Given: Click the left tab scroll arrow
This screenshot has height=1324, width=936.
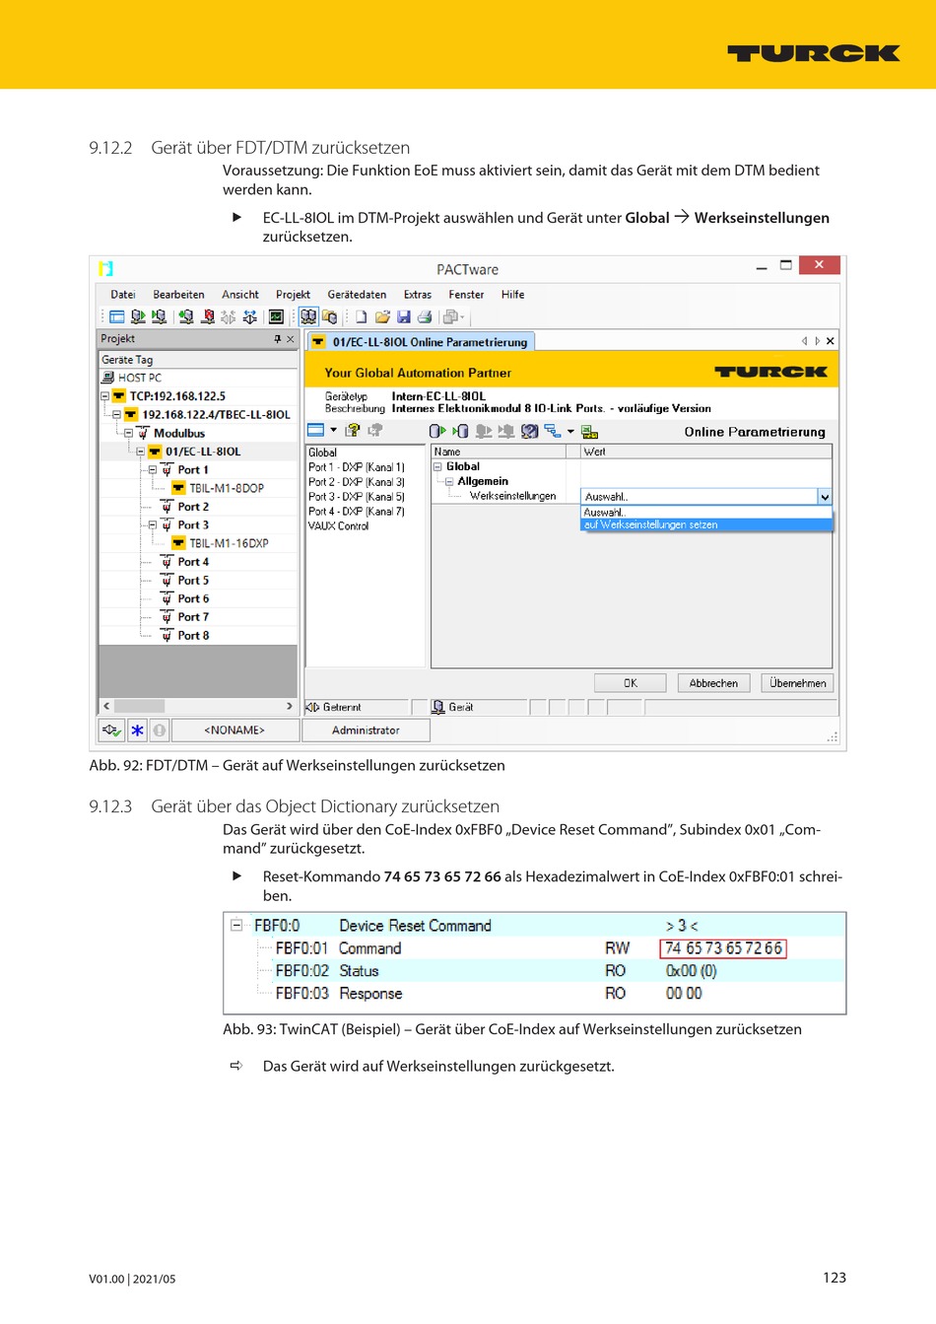Looking at the screenshot, I should pyautogui.click(x=804, y=341).
